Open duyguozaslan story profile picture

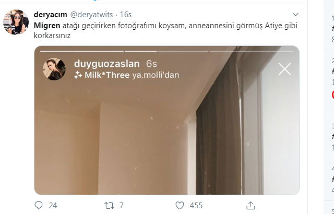point(54,69)
